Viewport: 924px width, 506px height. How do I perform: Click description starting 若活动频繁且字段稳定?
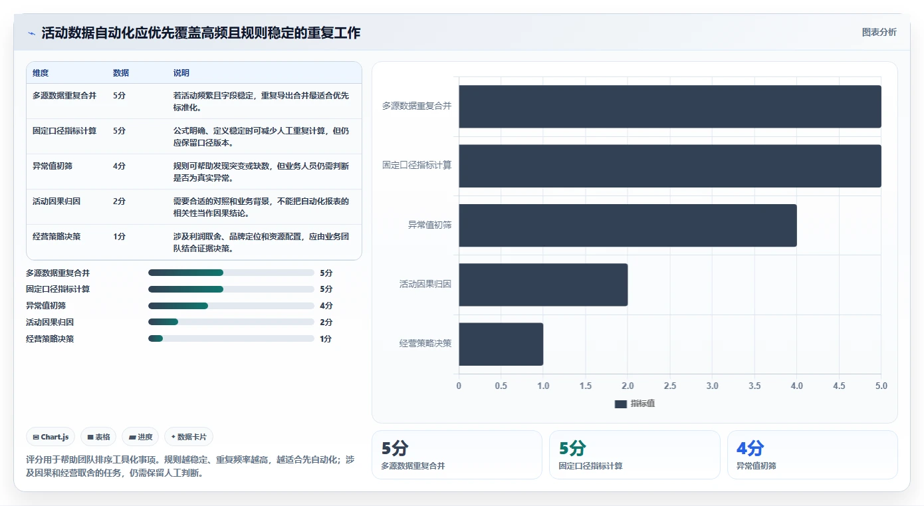pos(261,101)
